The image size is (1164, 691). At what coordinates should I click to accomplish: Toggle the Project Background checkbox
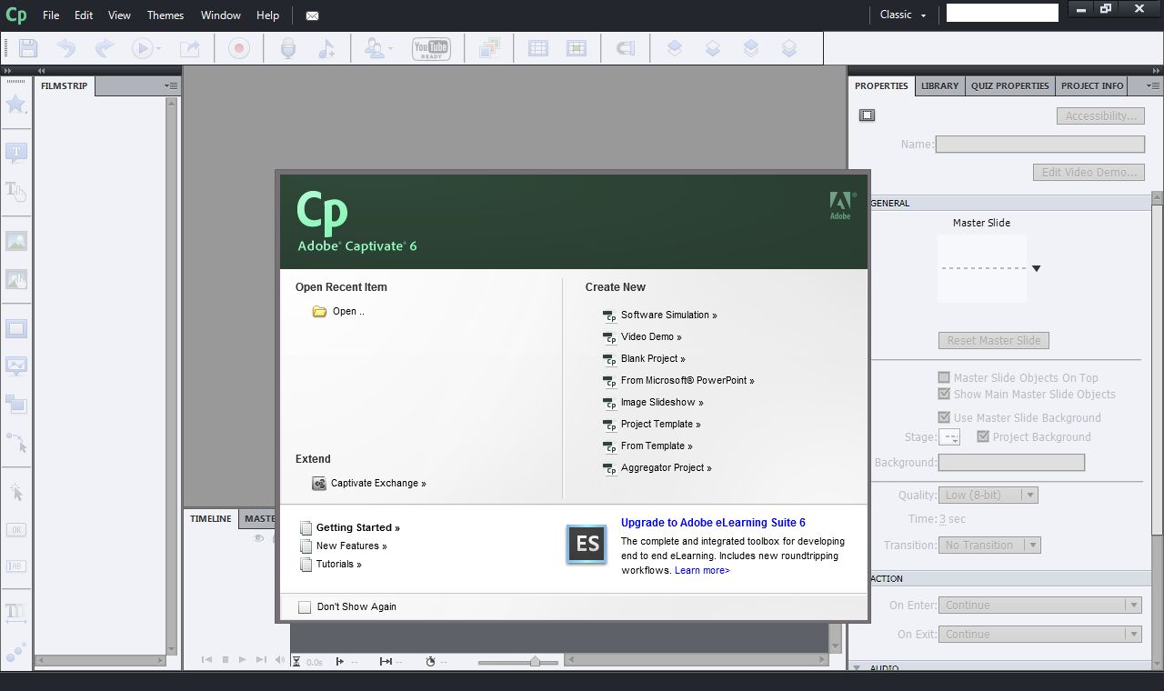point(983,436)
